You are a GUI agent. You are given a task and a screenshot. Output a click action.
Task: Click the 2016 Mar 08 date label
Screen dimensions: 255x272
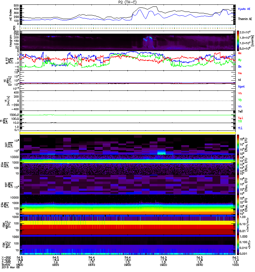pyautogui.click(x=11, y=267)
